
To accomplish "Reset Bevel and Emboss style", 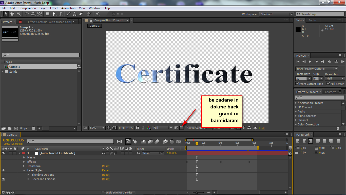I will coord(106,179).
